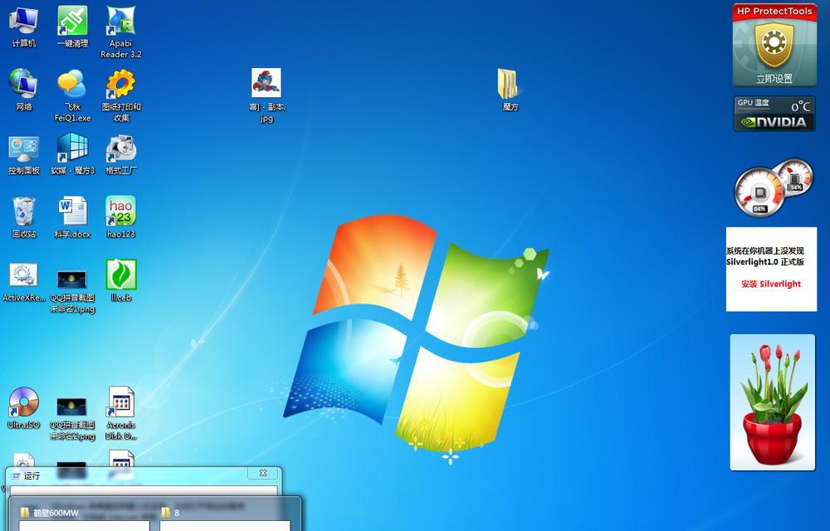The width and height of the screenshot is (830, 531).
Task: Click the NVIDIA GPU temperature gadget
Action: (x=774, y=113)
